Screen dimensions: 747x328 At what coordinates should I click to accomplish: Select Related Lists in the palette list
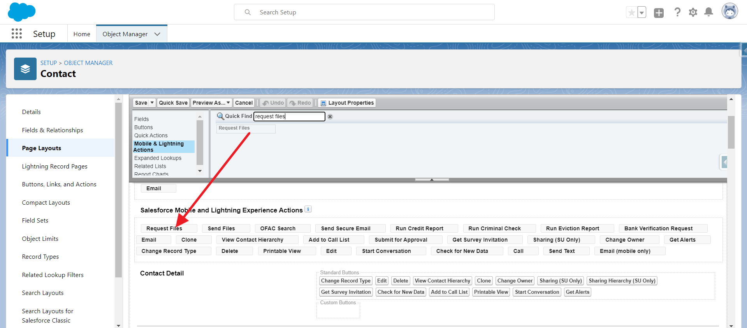point(150,166)
